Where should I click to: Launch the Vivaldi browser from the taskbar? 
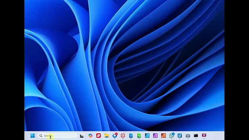pos(123,135)
